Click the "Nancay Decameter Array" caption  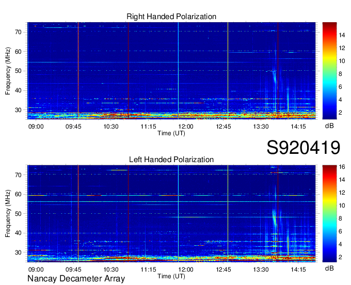click(76, 278)
